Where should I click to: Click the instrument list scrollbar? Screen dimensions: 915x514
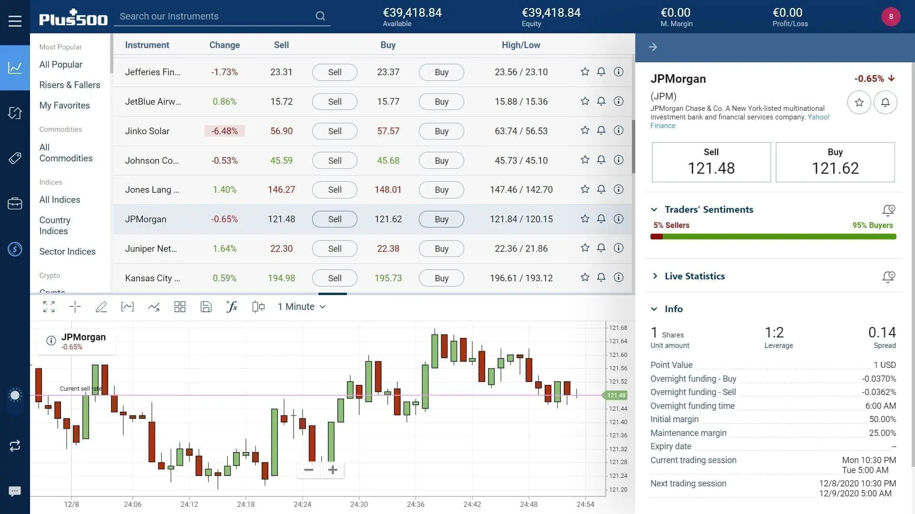633,147
